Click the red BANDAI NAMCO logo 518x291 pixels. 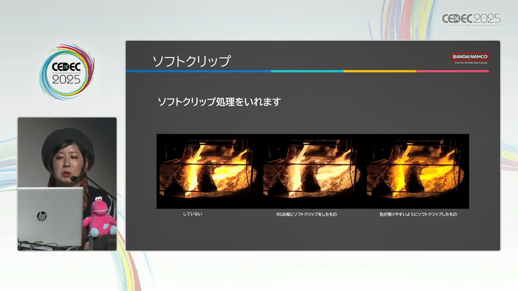[471, 56]
